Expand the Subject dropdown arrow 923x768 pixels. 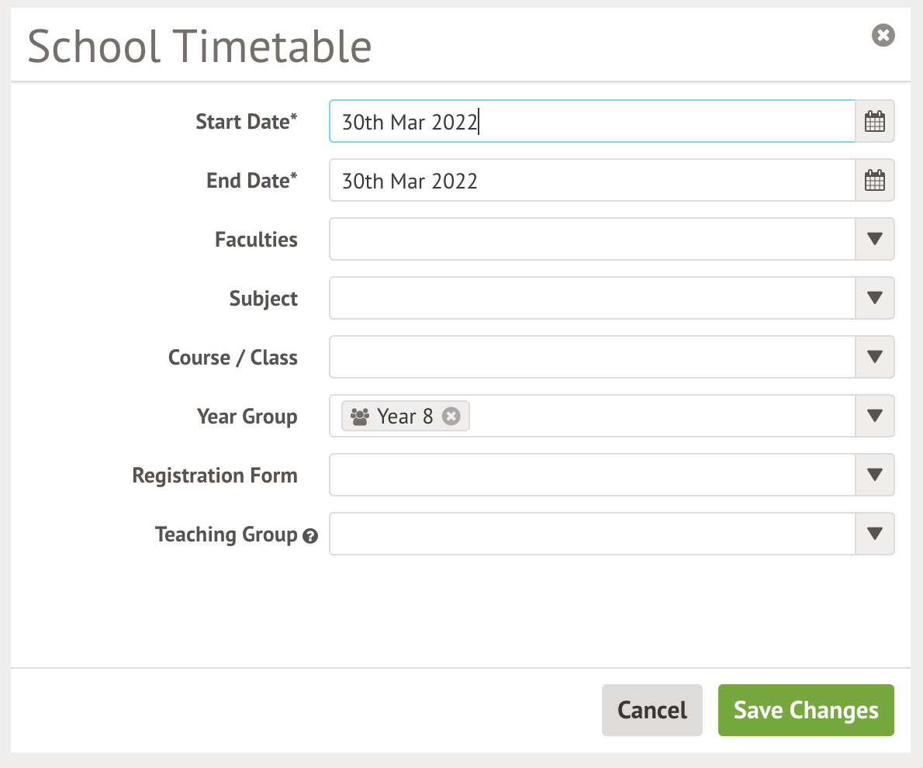[x=875, y=298]
